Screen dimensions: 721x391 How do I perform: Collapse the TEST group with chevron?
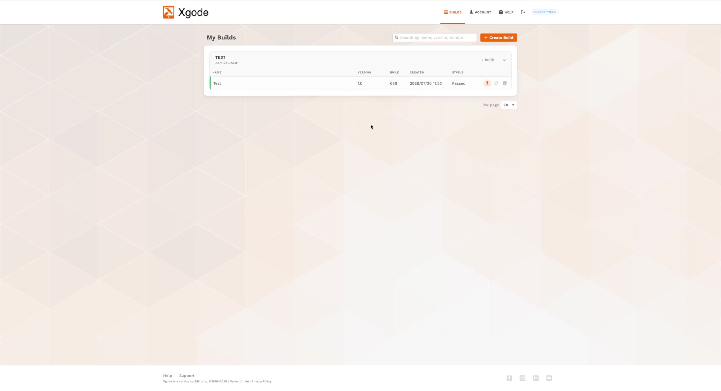click(x=504, y=60)
